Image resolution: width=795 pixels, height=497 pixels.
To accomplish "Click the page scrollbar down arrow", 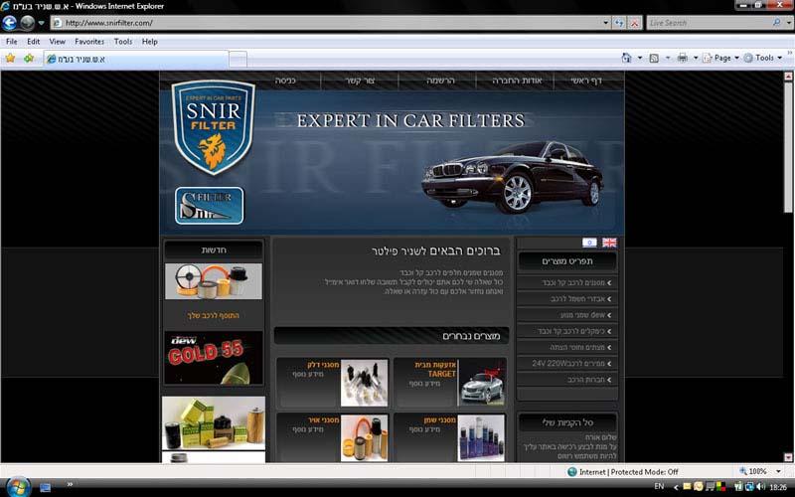I will coord(788,457).
